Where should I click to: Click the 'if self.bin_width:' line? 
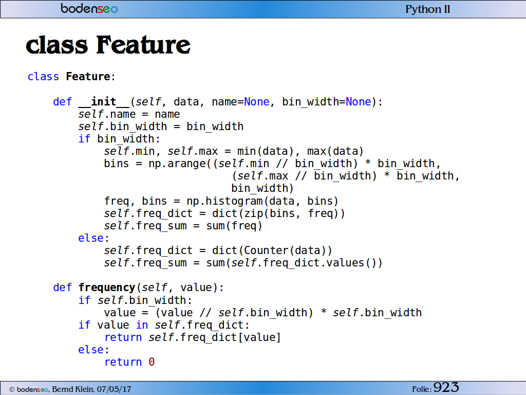[135, 300]
